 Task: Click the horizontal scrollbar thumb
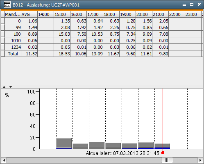[167, 160]
